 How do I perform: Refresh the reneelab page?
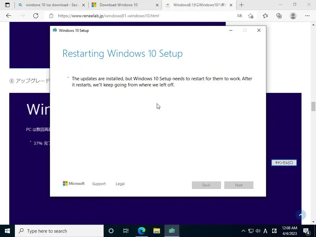click(x=36, y=16)
